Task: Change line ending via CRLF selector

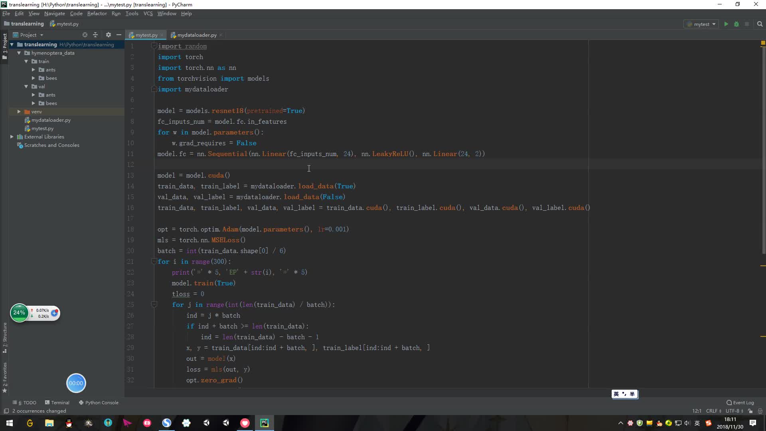Action: coord(713,411)
